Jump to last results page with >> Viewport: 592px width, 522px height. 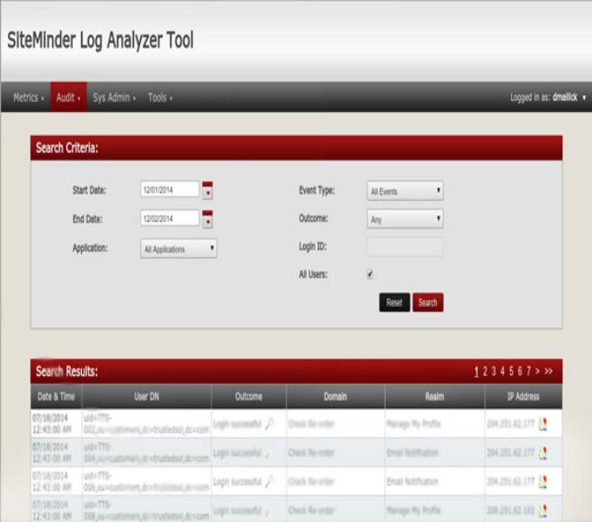(x=548, y=371)
